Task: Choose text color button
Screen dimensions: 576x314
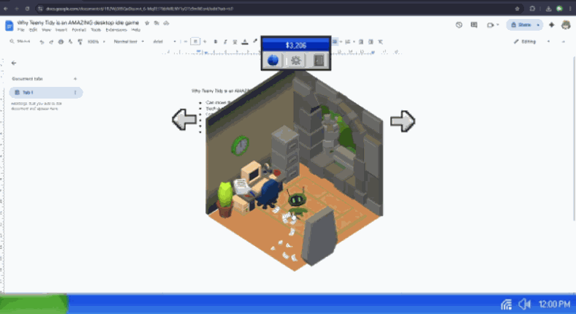Action: pyautogui.click(x=245, y=42)
